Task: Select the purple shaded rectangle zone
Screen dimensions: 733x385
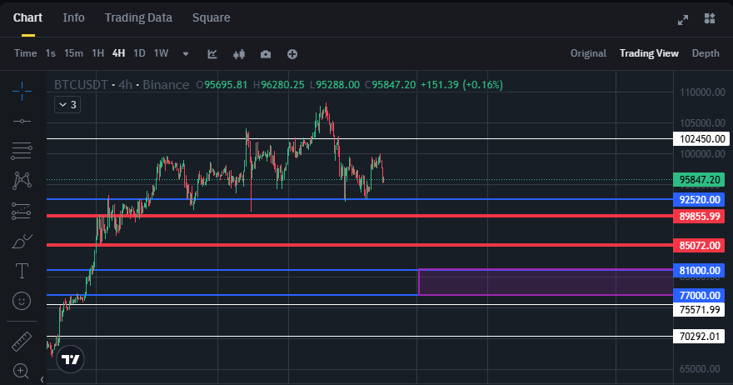Action: coord(546,282)
